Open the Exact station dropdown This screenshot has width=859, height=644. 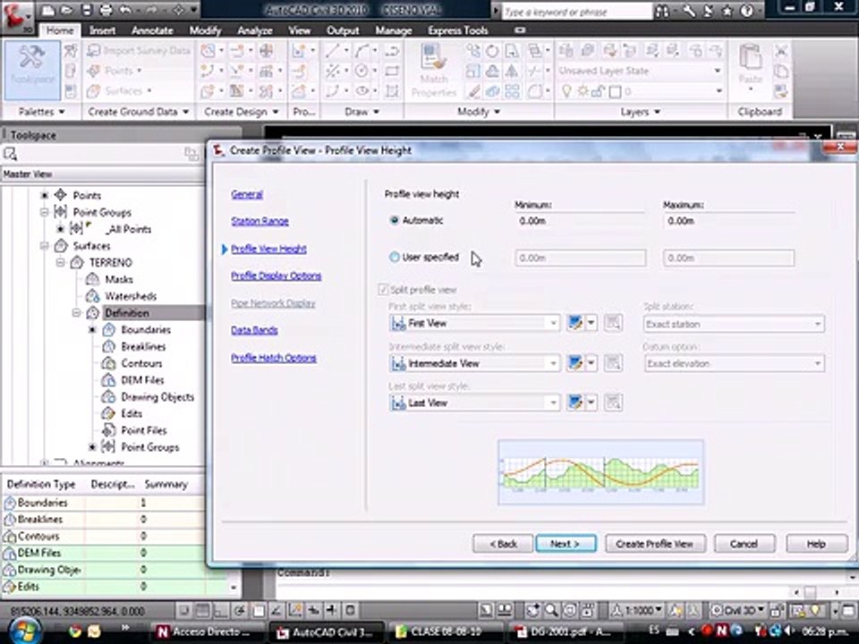(734, 324)
